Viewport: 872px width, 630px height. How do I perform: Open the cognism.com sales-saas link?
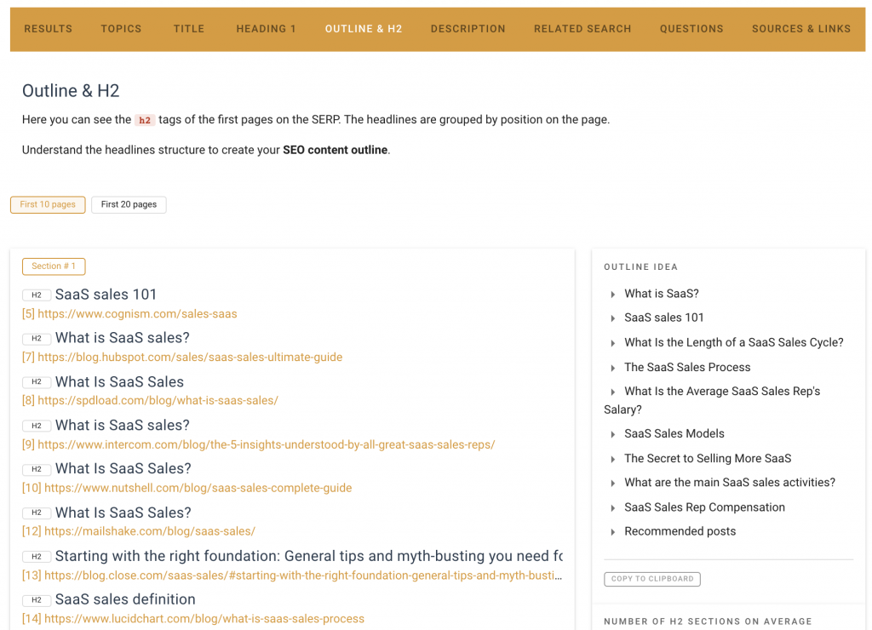129,313
